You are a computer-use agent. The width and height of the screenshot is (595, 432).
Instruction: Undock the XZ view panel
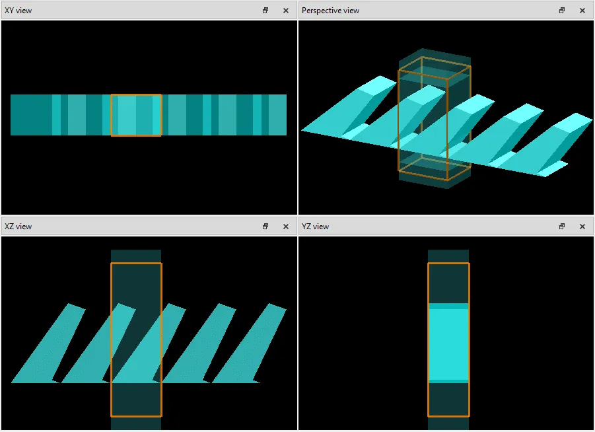[x=265, y=227]
